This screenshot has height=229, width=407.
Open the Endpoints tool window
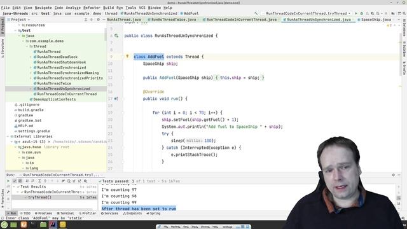point(132,213)
